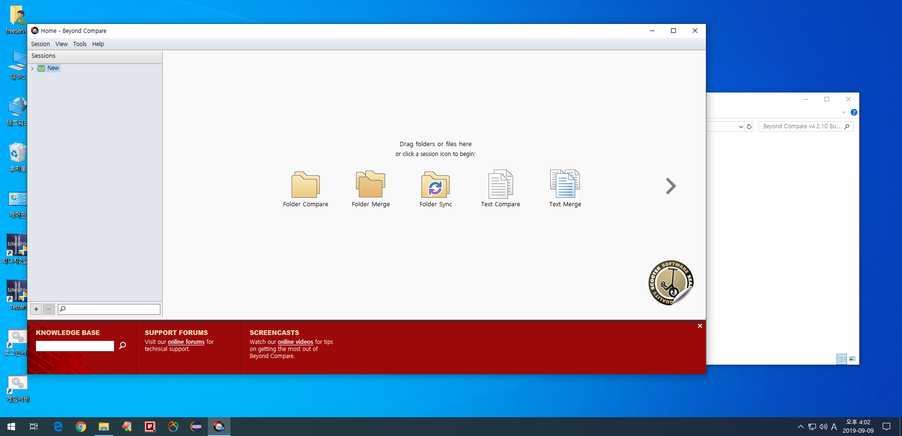Click the Scooter Software seal logo
The image size is (902, 436).
coord(671,283)
